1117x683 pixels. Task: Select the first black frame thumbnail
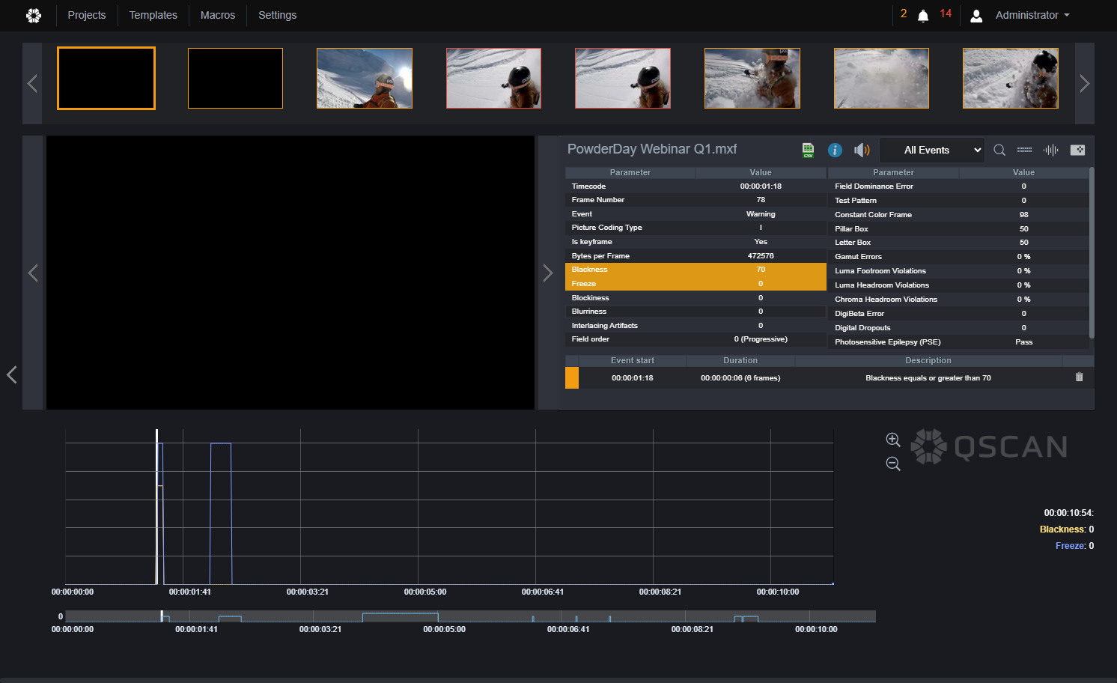[x=106, y=78]
